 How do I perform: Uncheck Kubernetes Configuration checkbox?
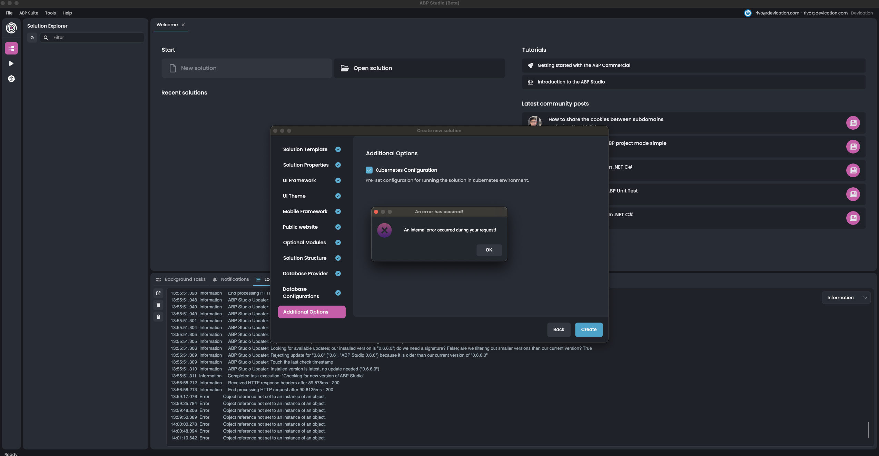[x=369, y=170]
